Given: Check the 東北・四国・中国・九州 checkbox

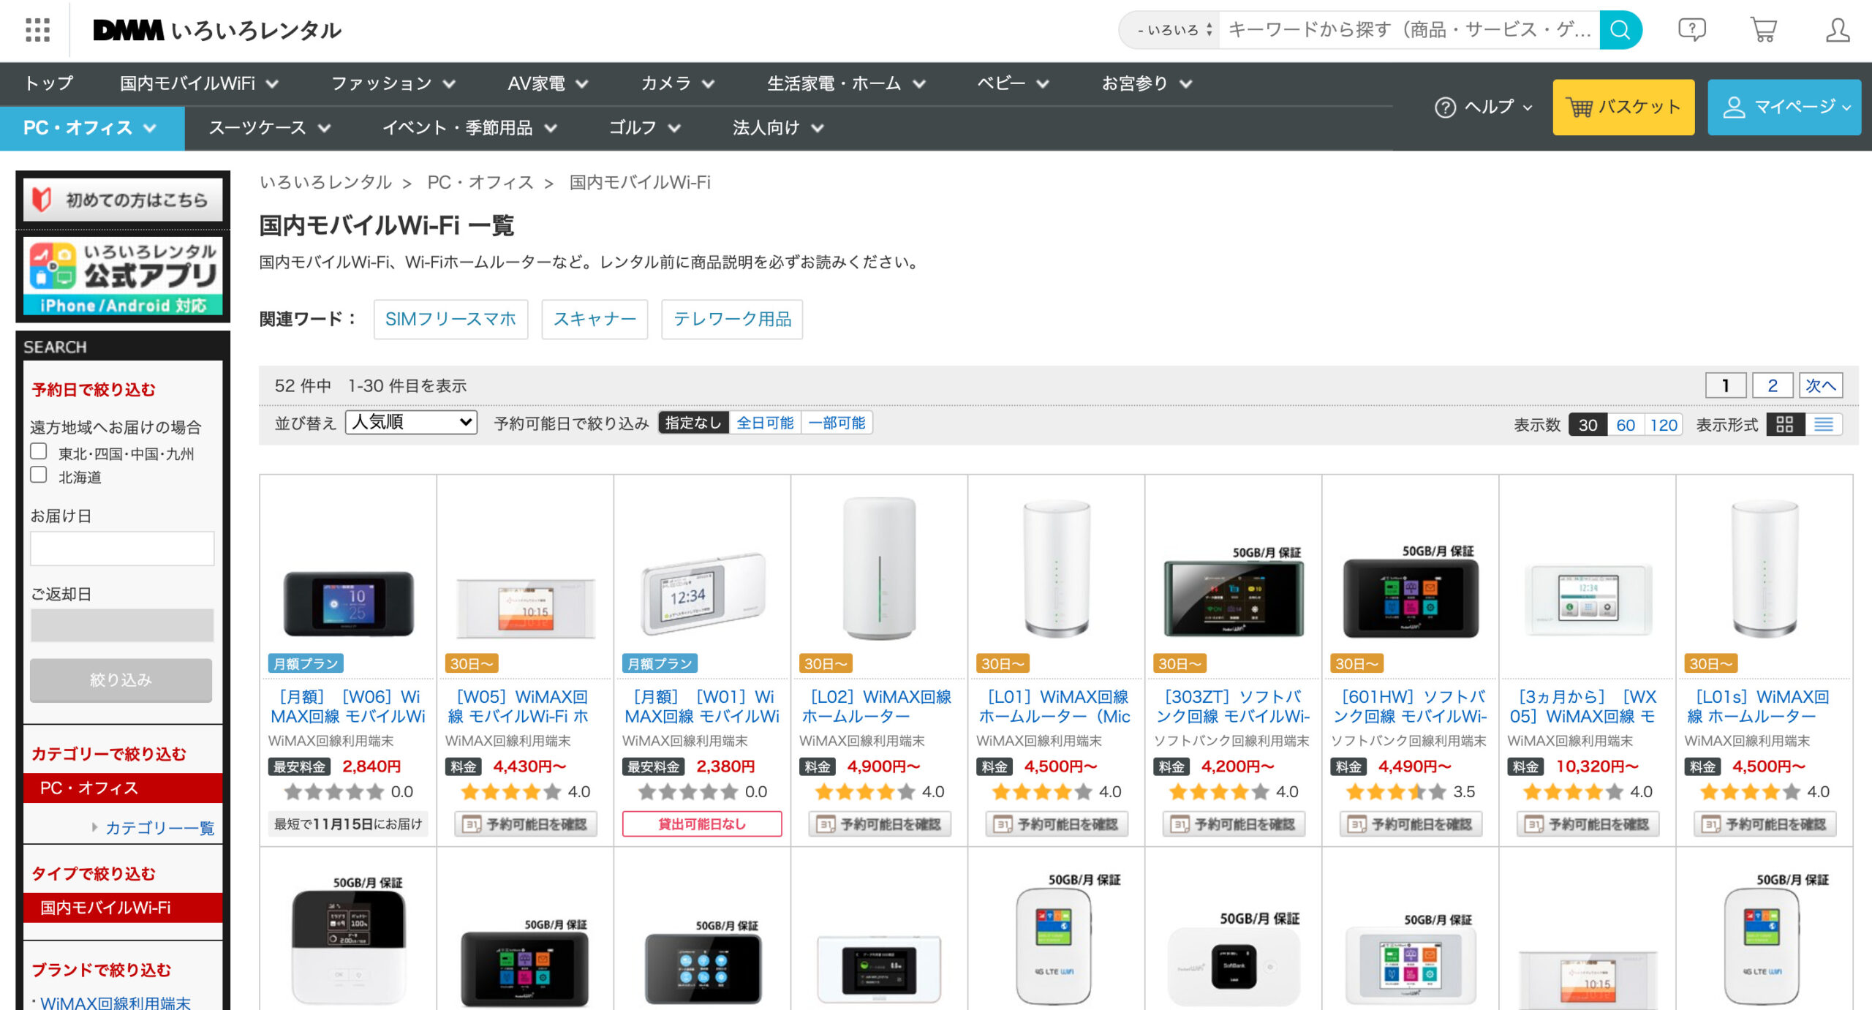Looking at the screenshot, I should [x=39, y=451].
